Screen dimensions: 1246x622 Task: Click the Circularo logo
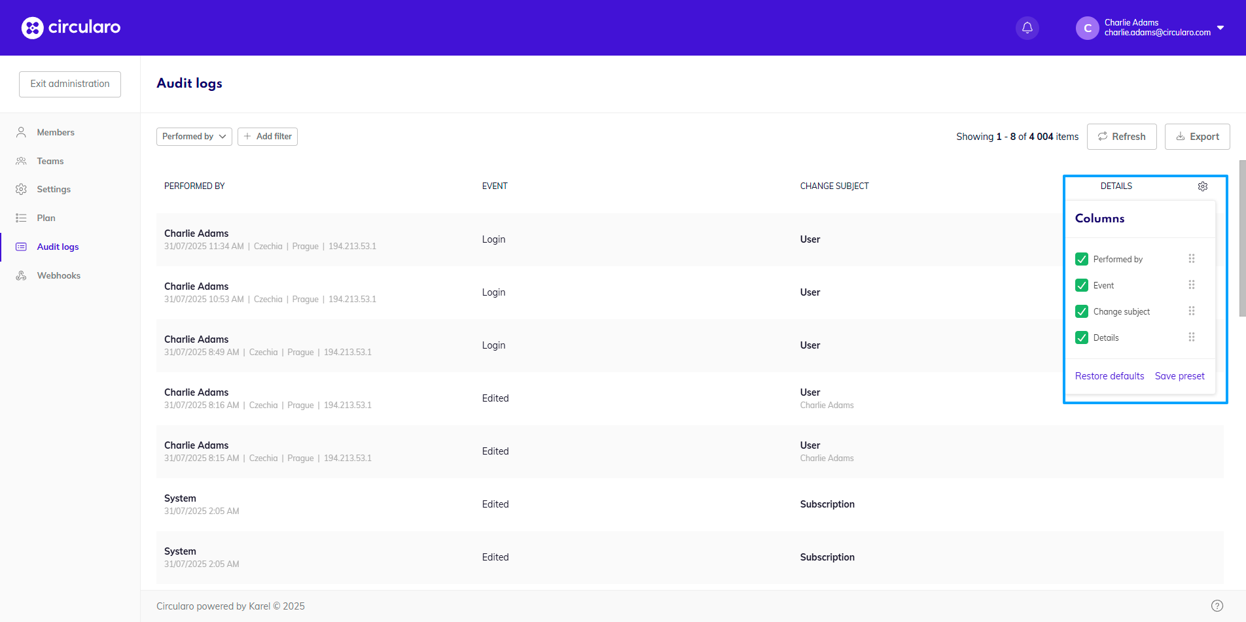(71, 27)
